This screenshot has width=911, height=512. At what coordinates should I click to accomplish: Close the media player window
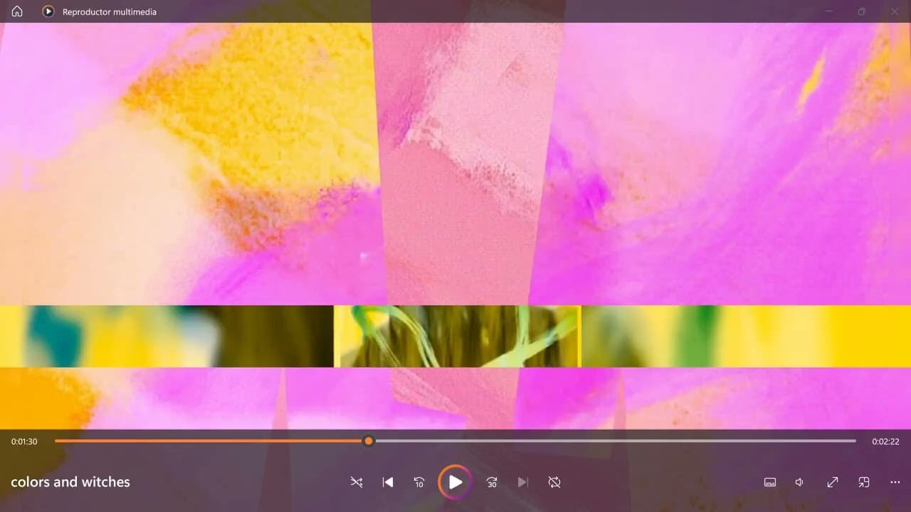(x=895, y=11)
